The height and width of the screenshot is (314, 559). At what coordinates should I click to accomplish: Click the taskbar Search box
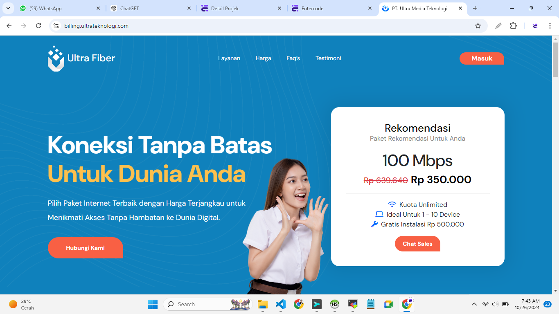point(207,304)
